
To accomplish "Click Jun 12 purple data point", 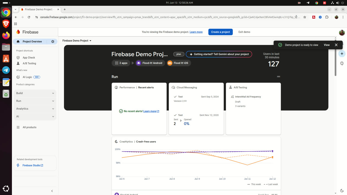I will pos(272,151).
